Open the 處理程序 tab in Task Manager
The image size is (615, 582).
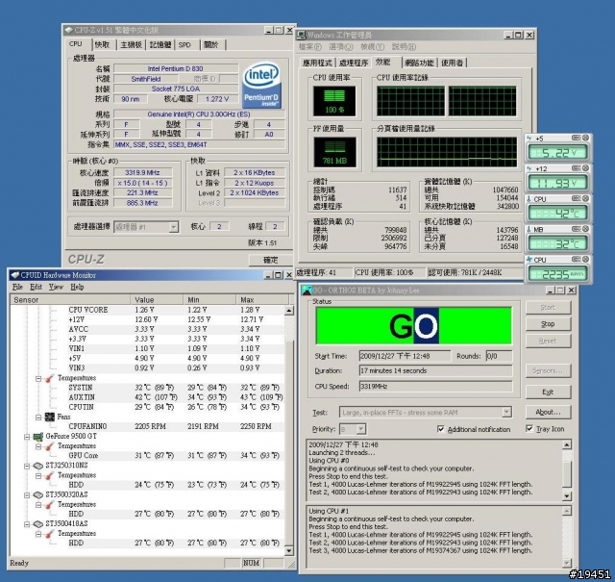354,63
